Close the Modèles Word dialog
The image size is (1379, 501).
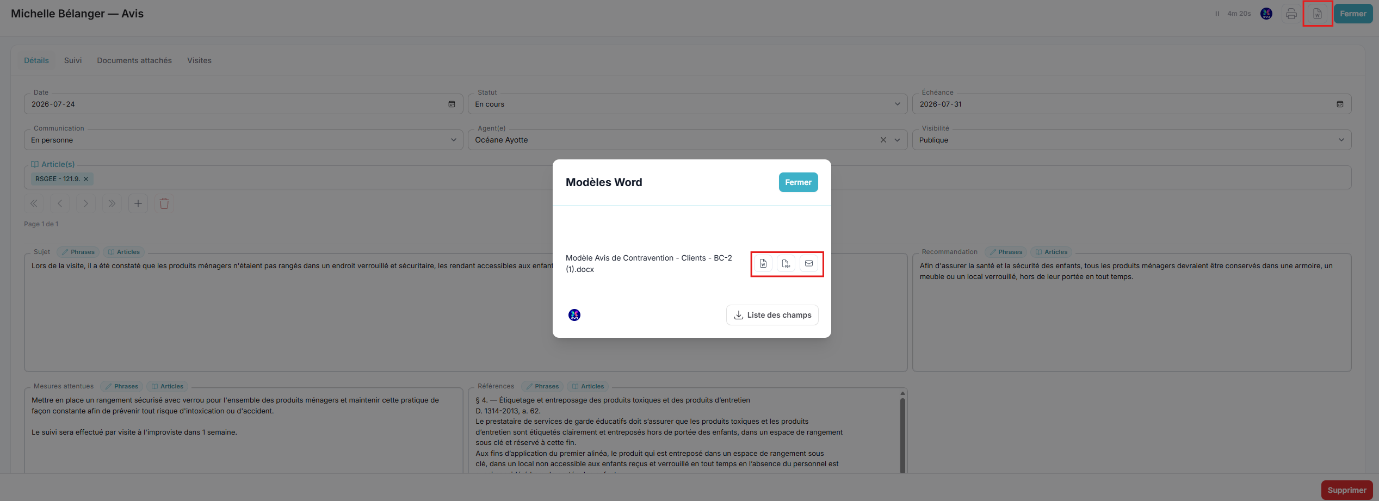(798, 182)
